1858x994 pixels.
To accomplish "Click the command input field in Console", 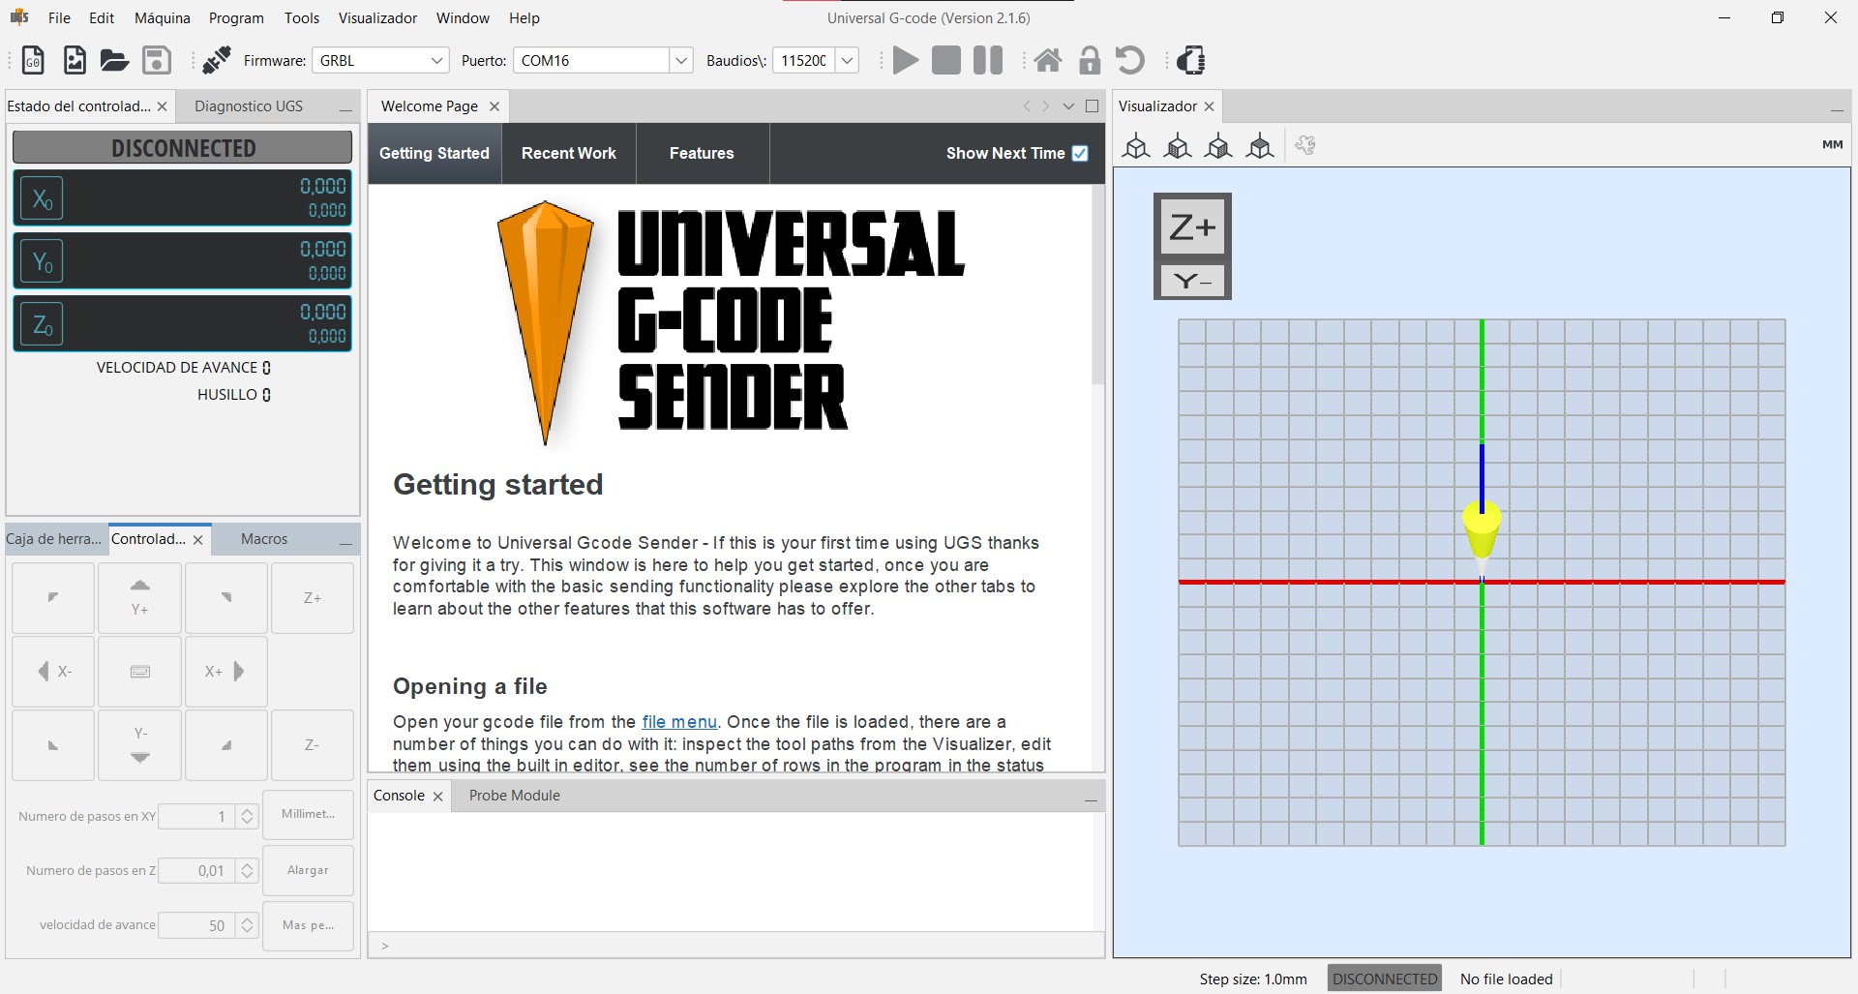I will pyautogui.click(x=736, y=946).
